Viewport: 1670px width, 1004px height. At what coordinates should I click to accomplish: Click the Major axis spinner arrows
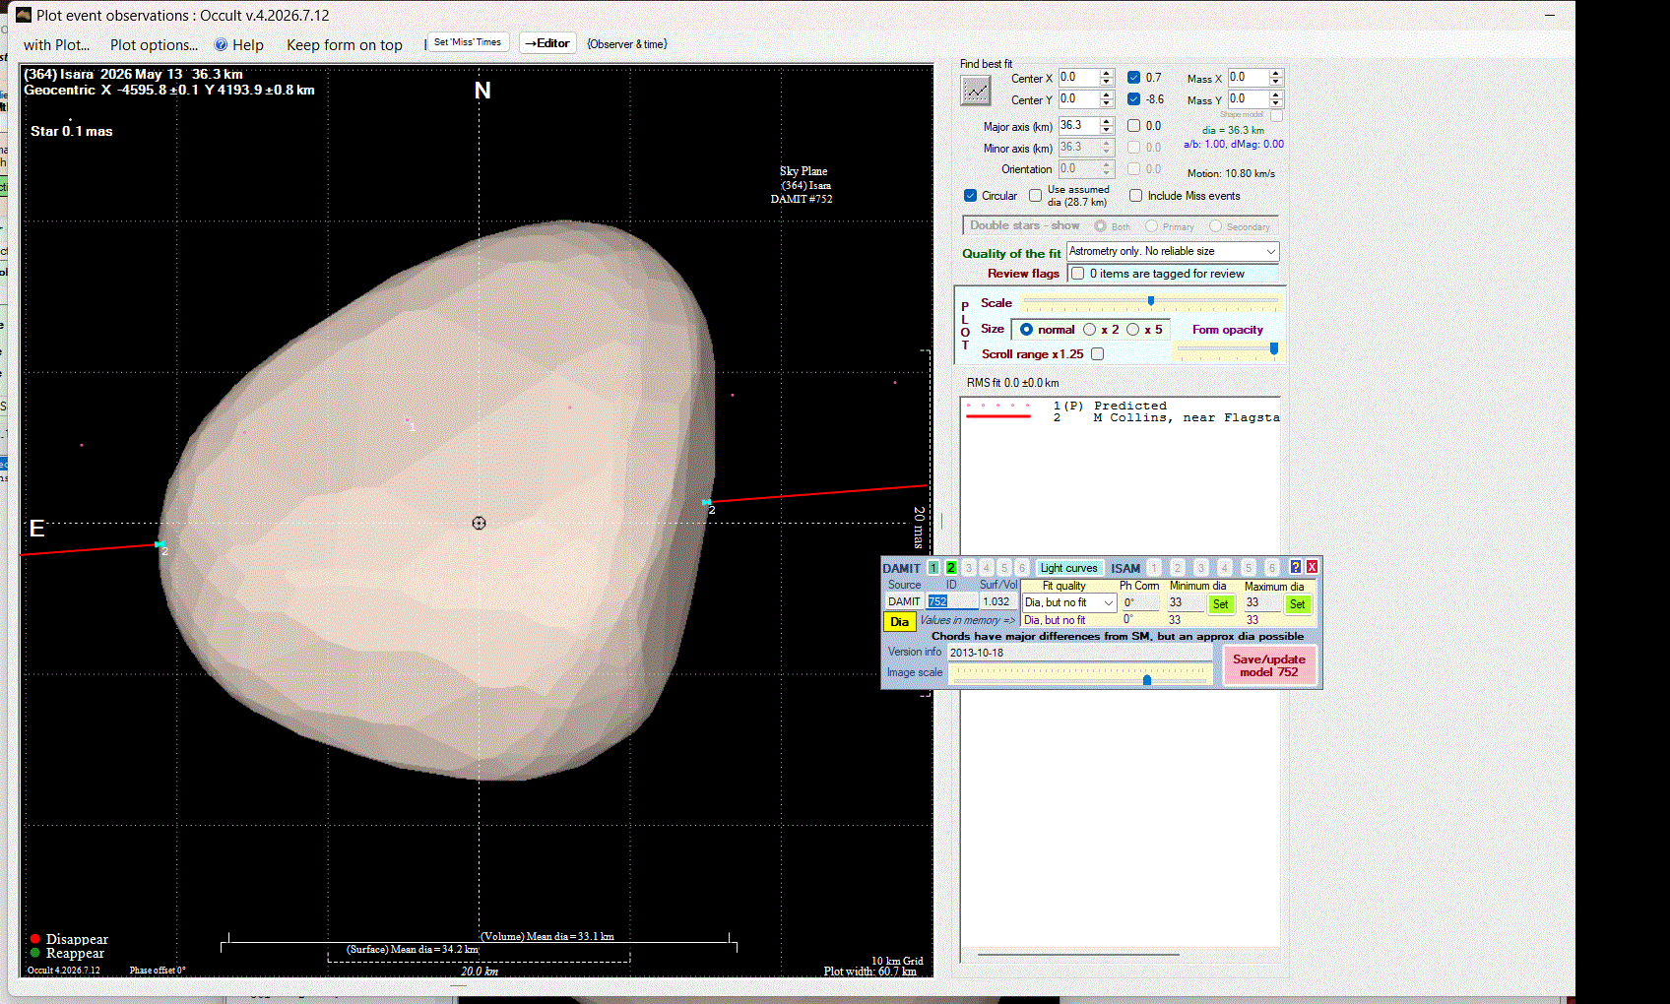(x=1107, y=125)
